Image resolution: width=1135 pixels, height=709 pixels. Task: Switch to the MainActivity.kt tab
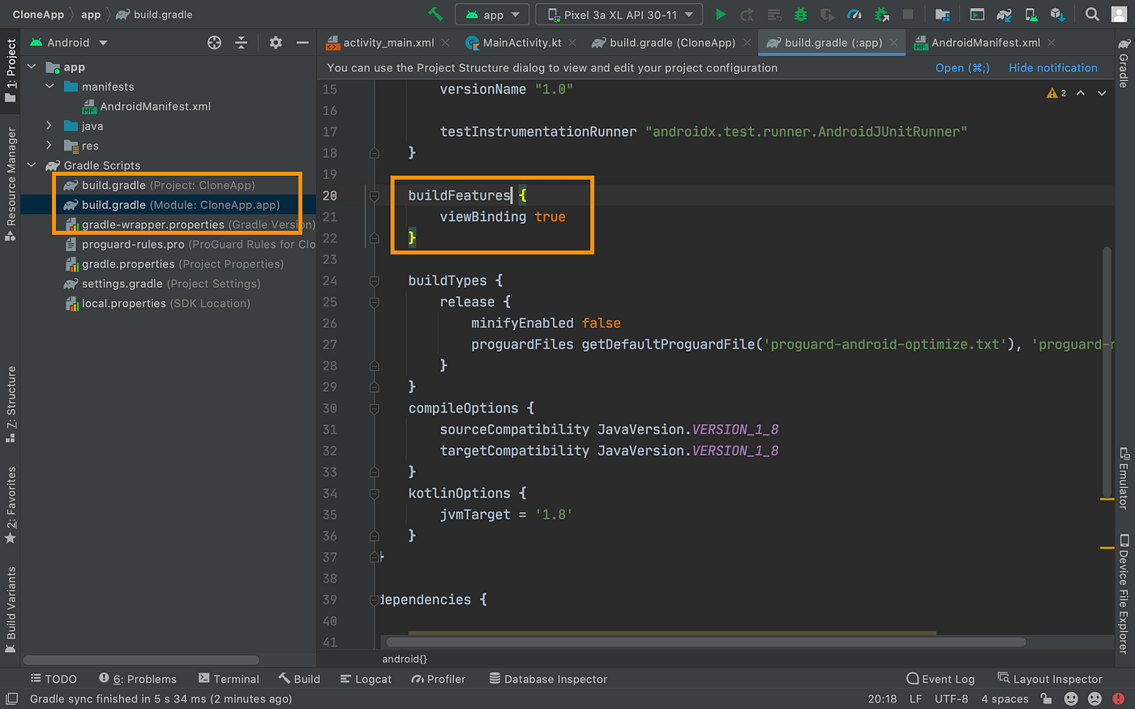click(521, 43)
